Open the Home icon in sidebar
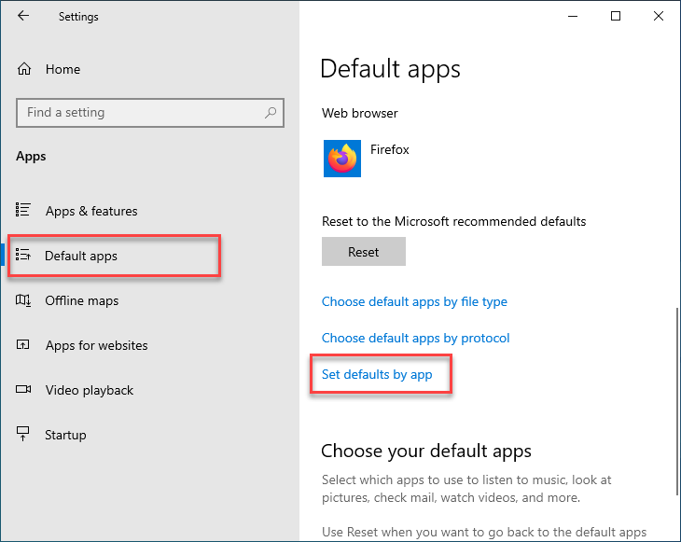This screenshot has width=681, height=542. (24, 69)
